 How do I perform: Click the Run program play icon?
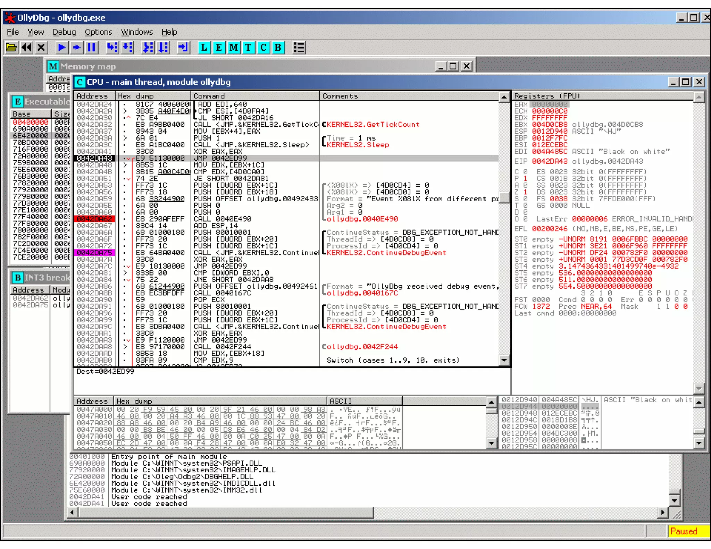click(62, 47)
